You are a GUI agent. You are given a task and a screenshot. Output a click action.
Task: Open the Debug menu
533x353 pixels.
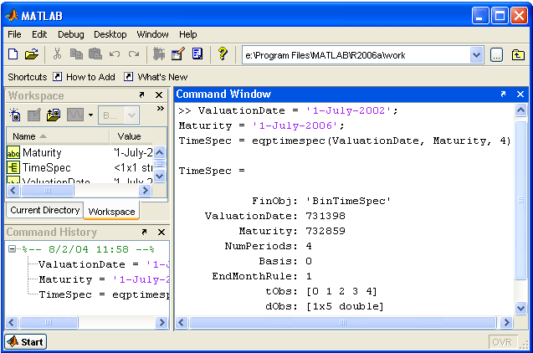(x=70, y=34)
